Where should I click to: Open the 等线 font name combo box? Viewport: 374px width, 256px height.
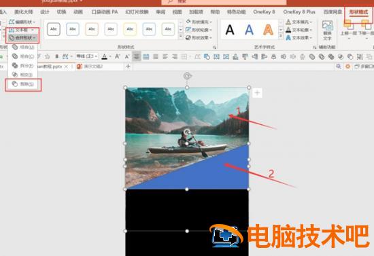87,56
